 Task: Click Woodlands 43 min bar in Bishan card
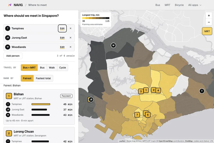[x=41, y=115]
